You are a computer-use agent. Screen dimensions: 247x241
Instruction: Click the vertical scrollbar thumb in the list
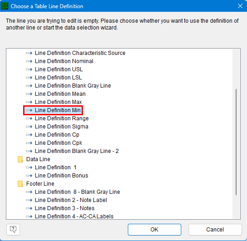coord(236,142)
